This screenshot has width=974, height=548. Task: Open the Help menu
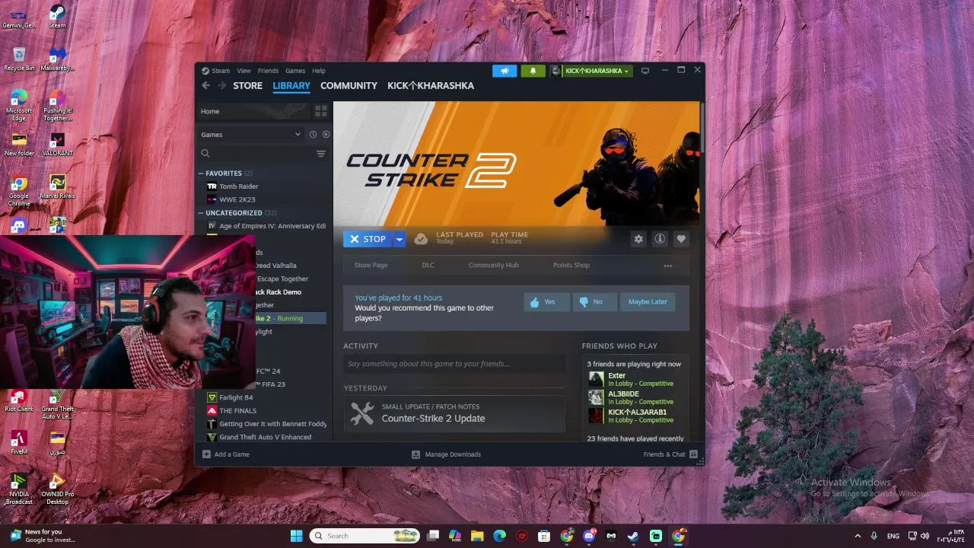[319, 71]
